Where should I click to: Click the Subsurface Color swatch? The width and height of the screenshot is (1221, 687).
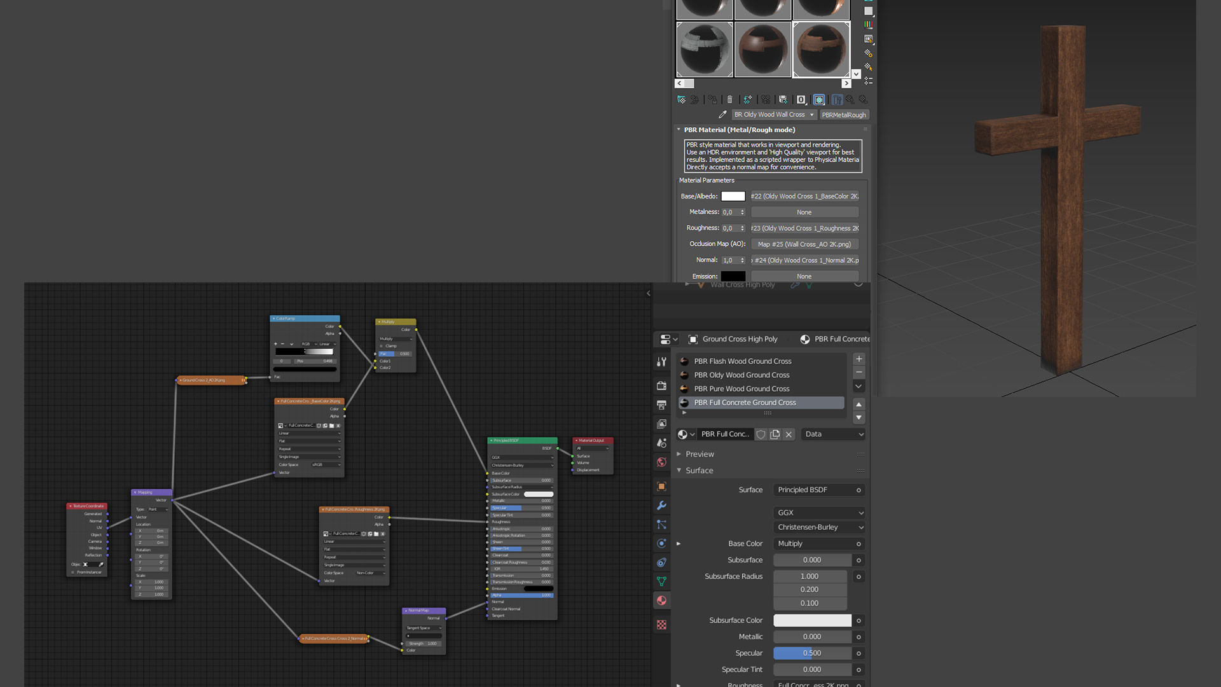tap(812, 620)
